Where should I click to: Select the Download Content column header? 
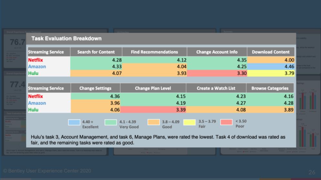tap(271, 52)
